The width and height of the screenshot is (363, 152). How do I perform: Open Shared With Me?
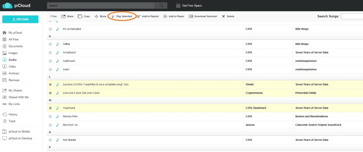click(x=18, y=97)
